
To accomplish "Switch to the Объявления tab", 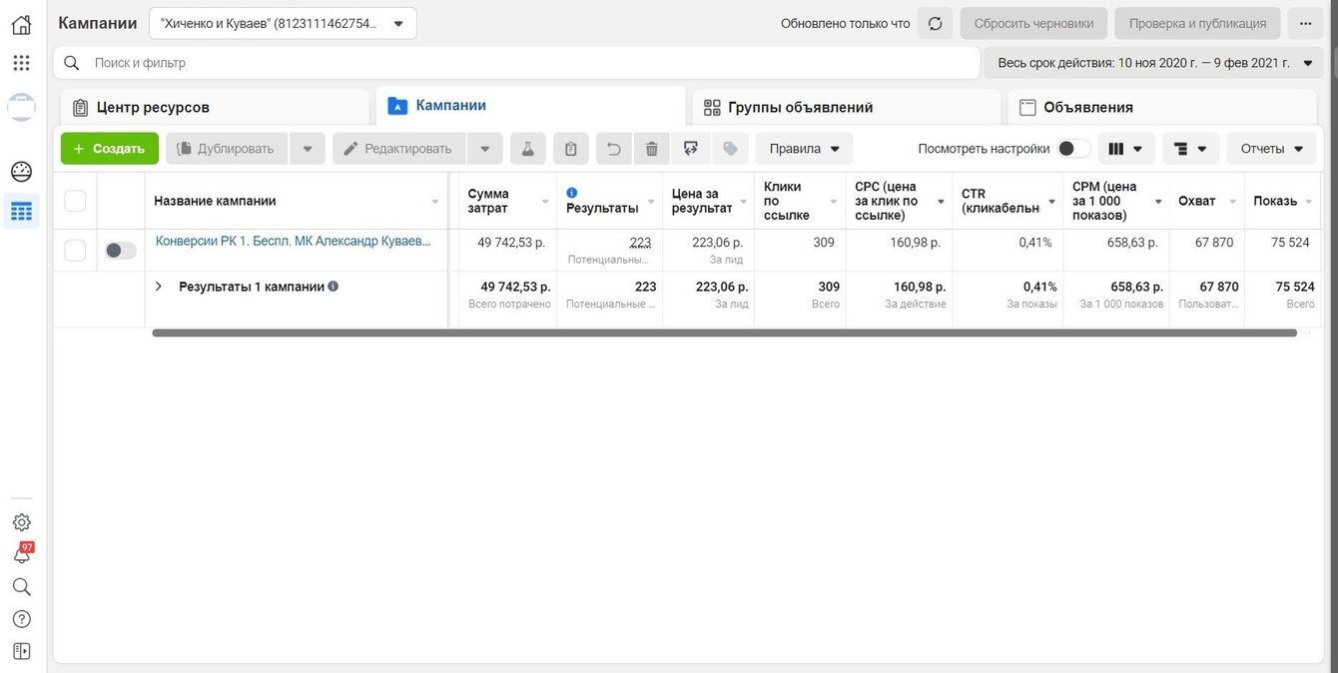I will [1162, 107].
